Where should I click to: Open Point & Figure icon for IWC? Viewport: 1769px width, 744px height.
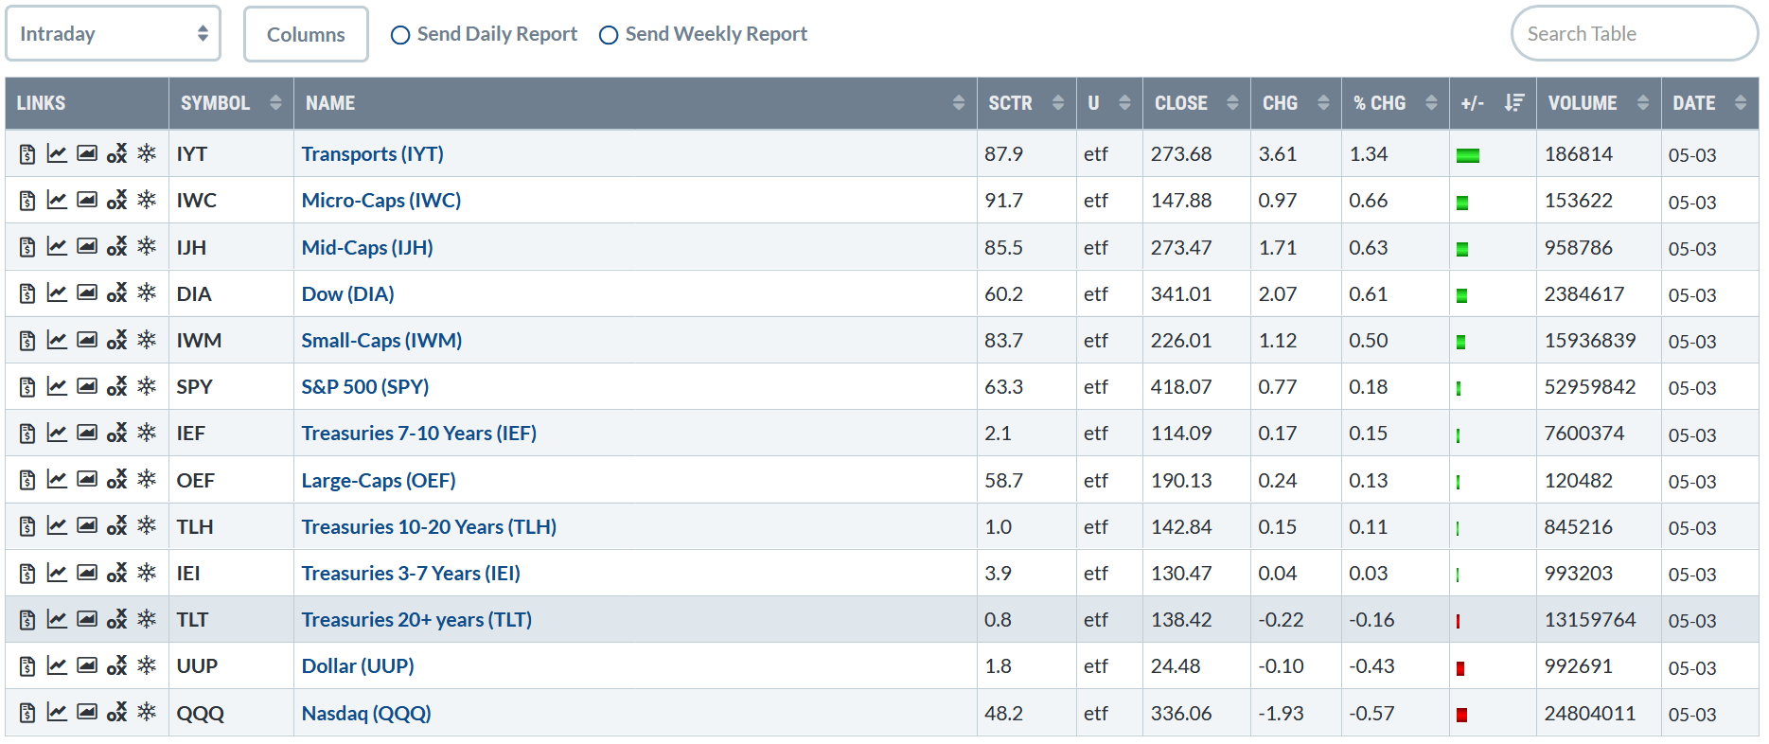[116, 200]
